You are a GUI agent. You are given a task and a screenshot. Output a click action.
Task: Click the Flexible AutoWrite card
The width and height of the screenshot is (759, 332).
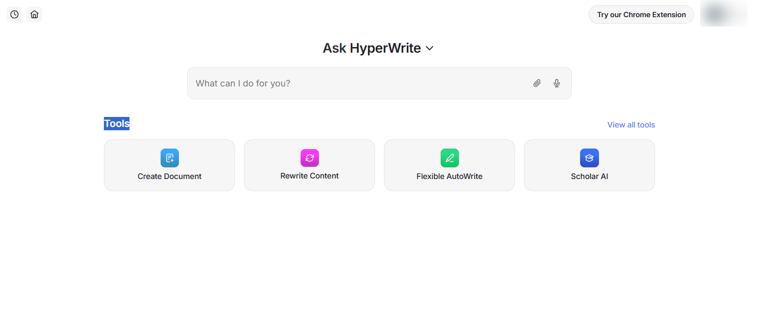click(449, 165)
